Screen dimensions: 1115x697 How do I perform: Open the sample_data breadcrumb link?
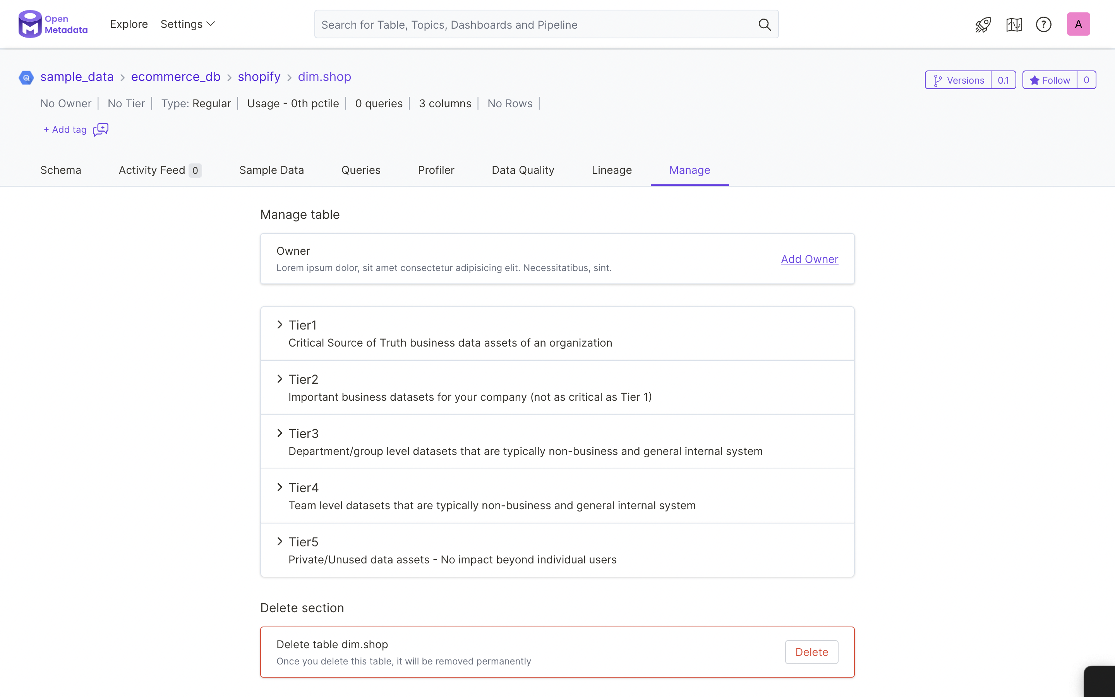(77, 77)
